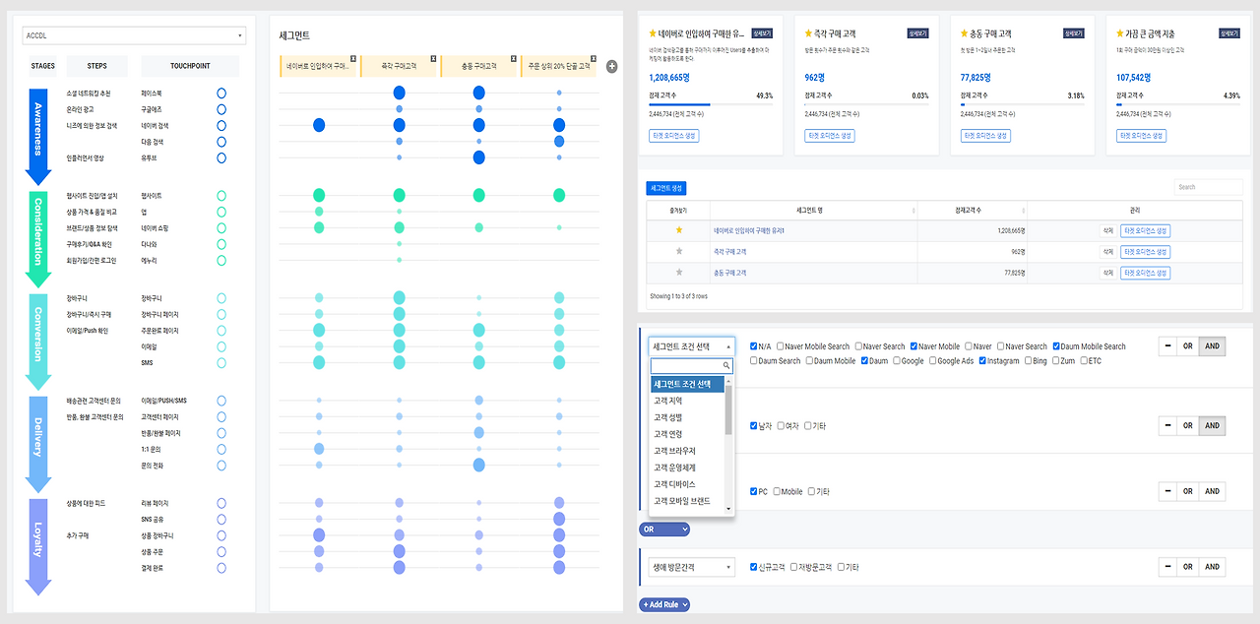Open the Add Rule dropdown
Image resolution: width=1260 pixels, height=624 pixels.
[664, 604]
